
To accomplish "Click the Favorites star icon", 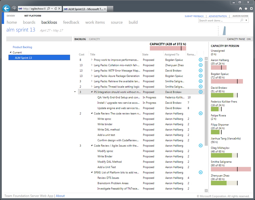I will point(246,9).
